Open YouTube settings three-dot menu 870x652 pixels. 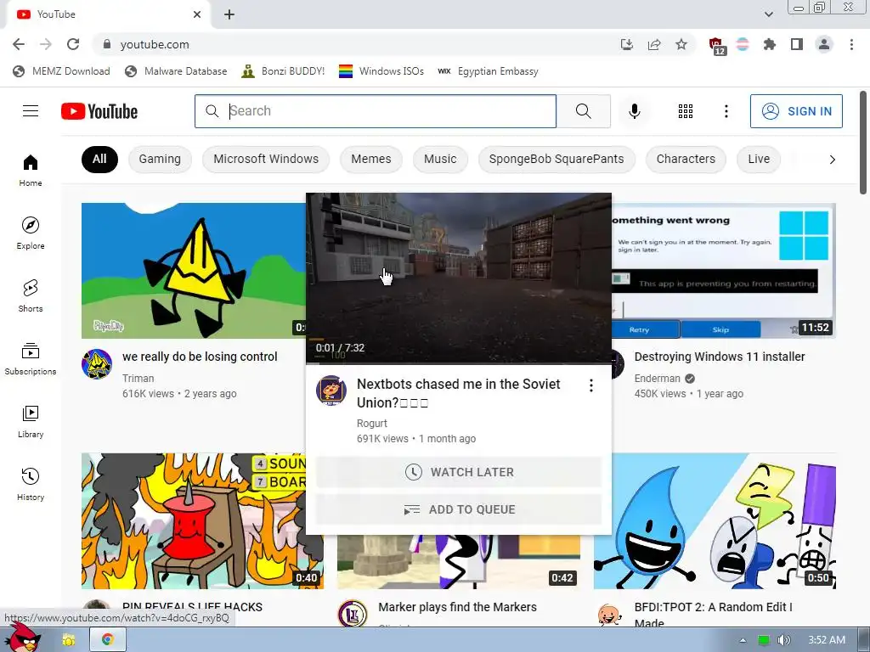(x=726, y=111)
